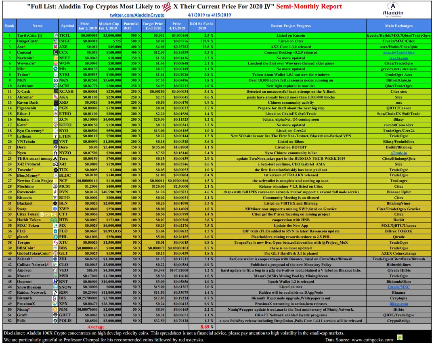Screen dimensions: 434x345
Task: Click the Hotbit Token logo icon
Action: pos(54,220)
